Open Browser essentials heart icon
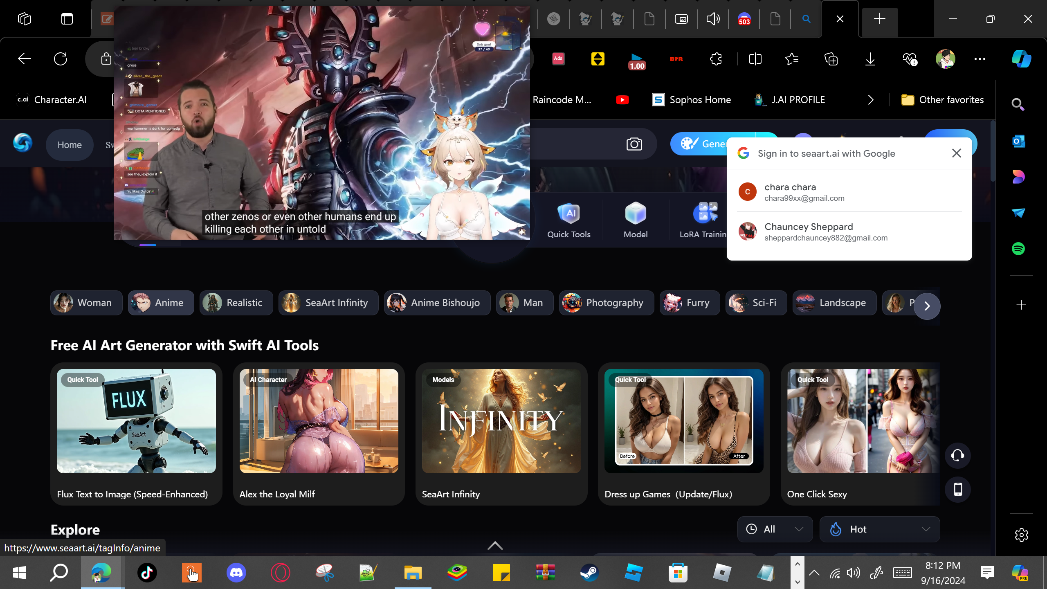The image size is (1047, 589). pos(910,59)
